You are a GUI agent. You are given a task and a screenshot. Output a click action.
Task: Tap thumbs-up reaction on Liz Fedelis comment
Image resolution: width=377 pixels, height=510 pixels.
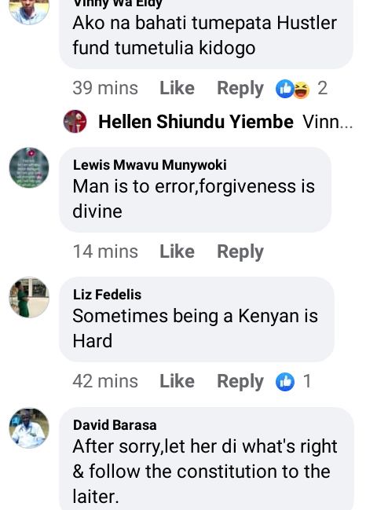click(285, 382)
